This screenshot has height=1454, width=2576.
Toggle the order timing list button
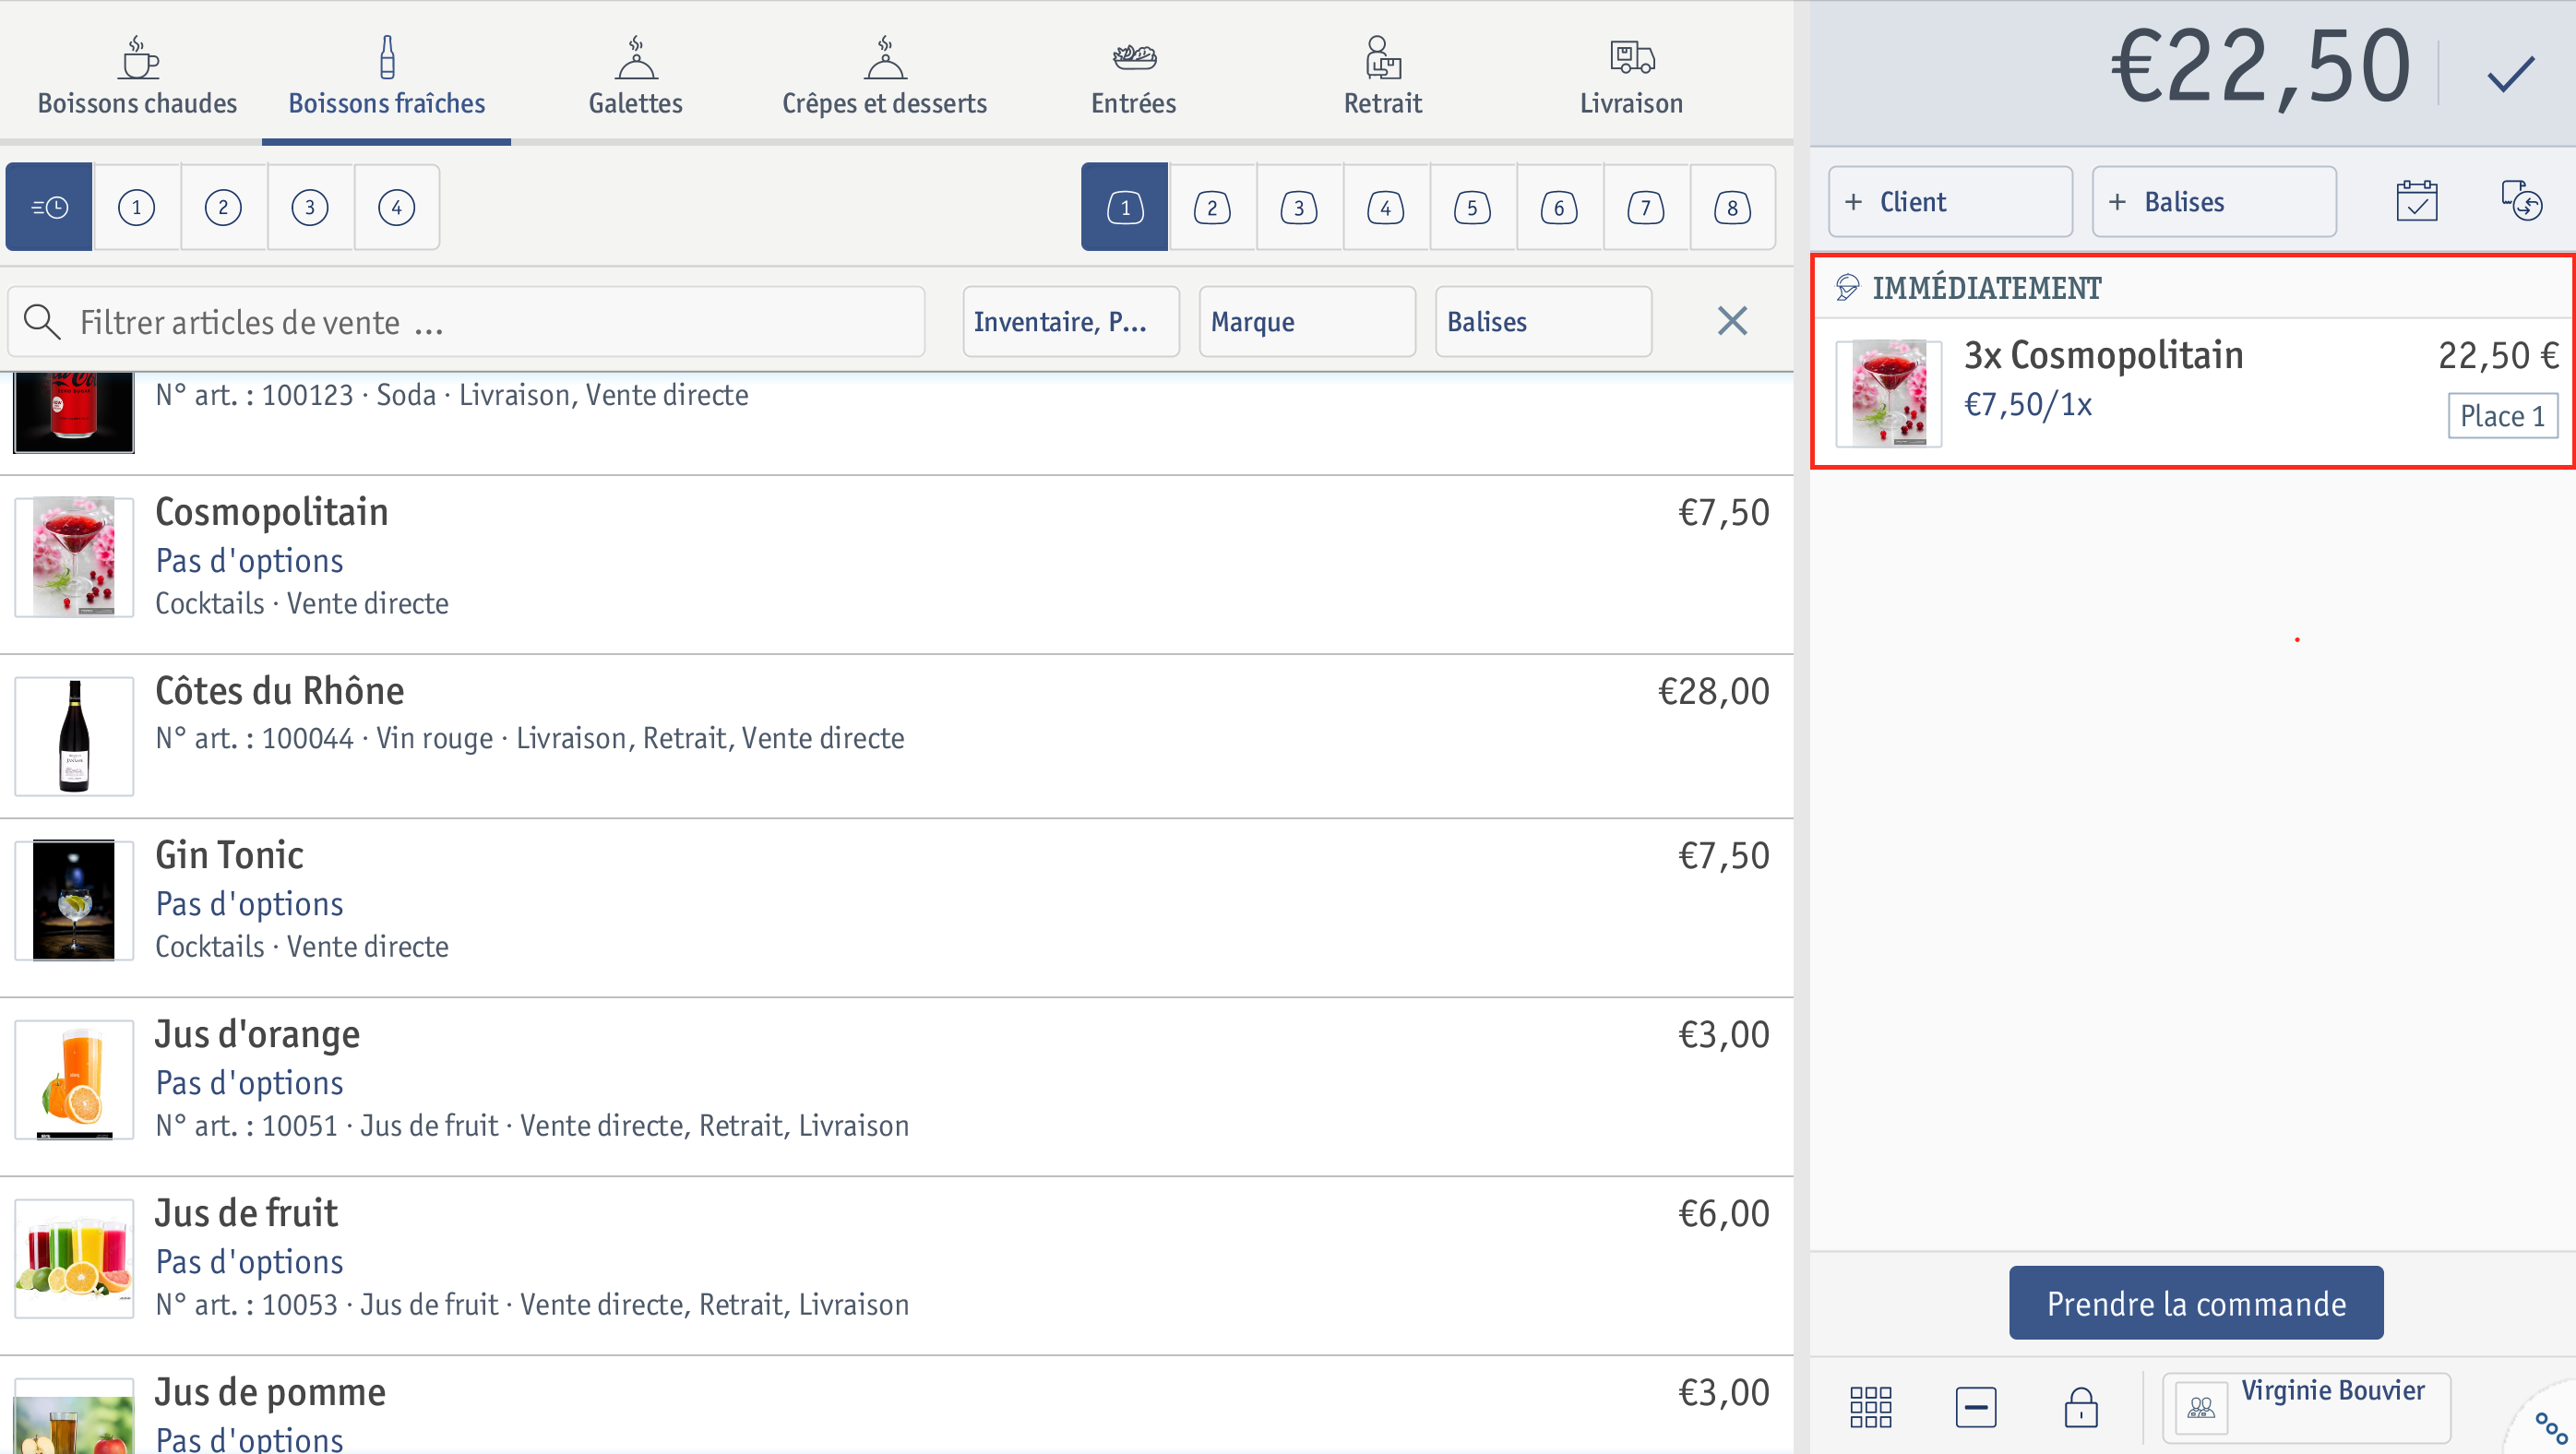(x=49, y=207)
